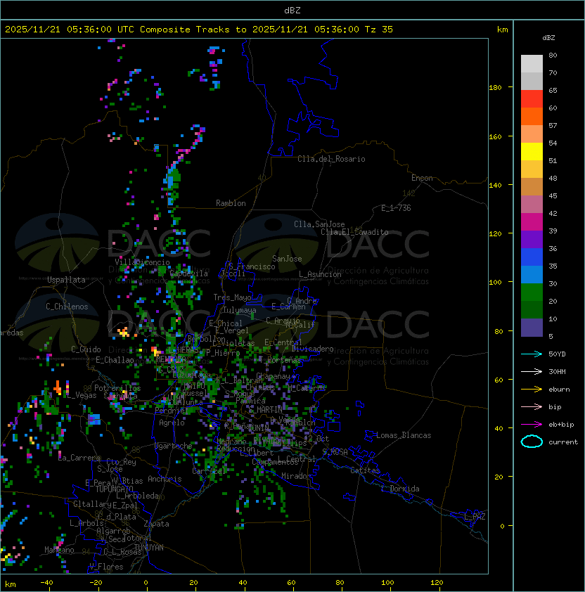Click the 'dBZ' heading above color scale

click(548, 38)
